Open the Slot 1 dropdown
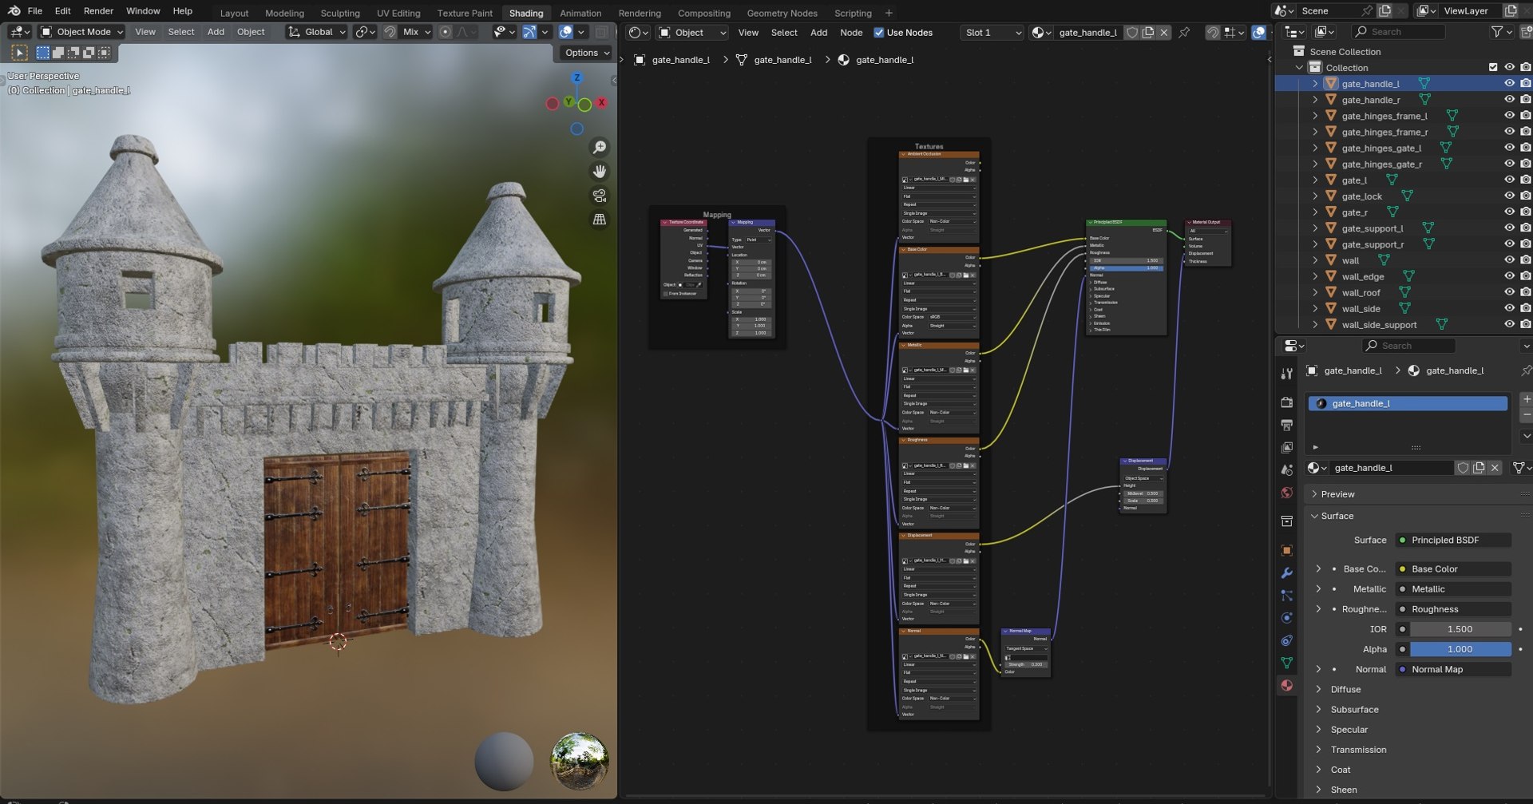1533x804 pixels. 992,33
